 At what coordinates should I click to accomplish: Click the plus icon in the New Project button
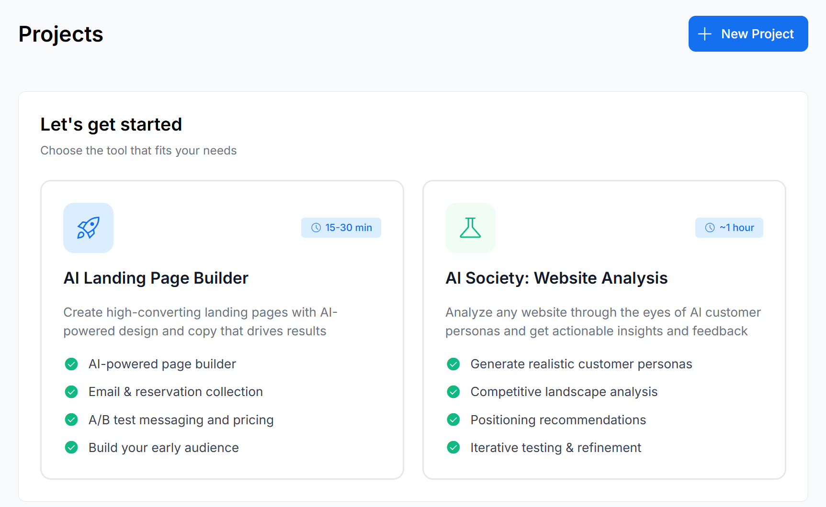[x=704, y=33]
